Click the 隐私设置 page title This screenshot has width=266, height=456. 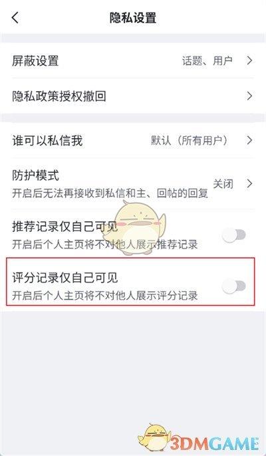tap(133, 18)
